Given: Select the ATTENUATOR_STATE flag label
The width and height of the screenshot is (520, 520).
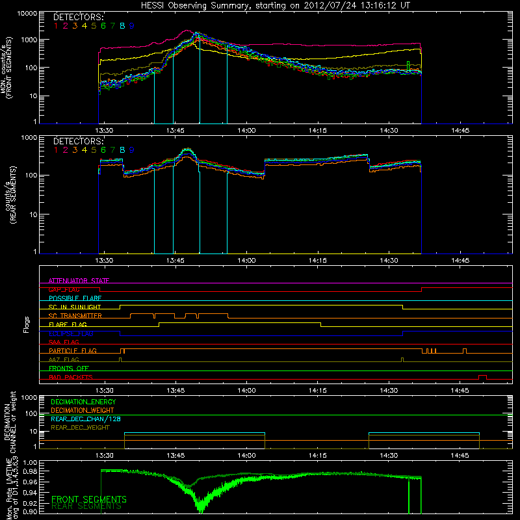Looking at the screenshot, I should click(79, 281).
